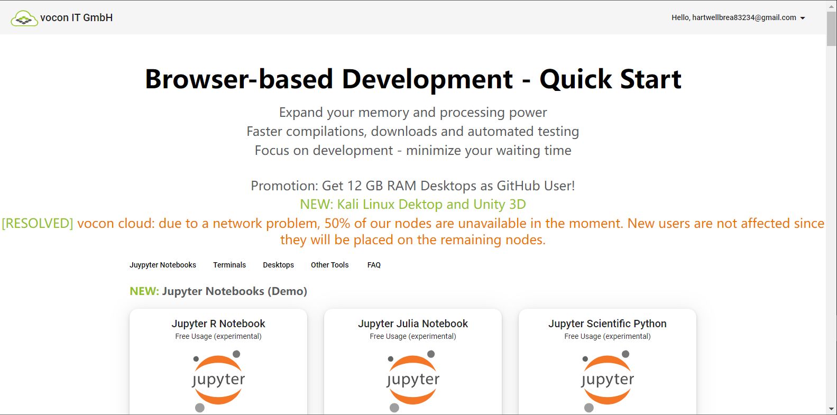Select the Other Tools tab
This screenshot has height=415, width=837.
tap(329, 265)
